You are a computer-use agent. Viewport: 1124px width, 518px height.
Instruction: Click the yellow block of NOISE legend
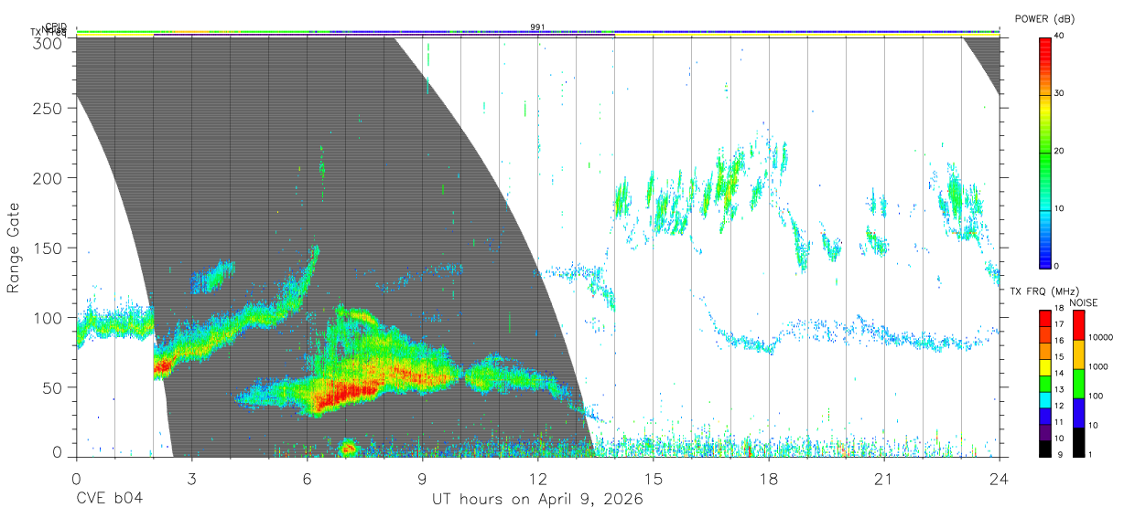pyautogui.click(x=1079, y=354)
